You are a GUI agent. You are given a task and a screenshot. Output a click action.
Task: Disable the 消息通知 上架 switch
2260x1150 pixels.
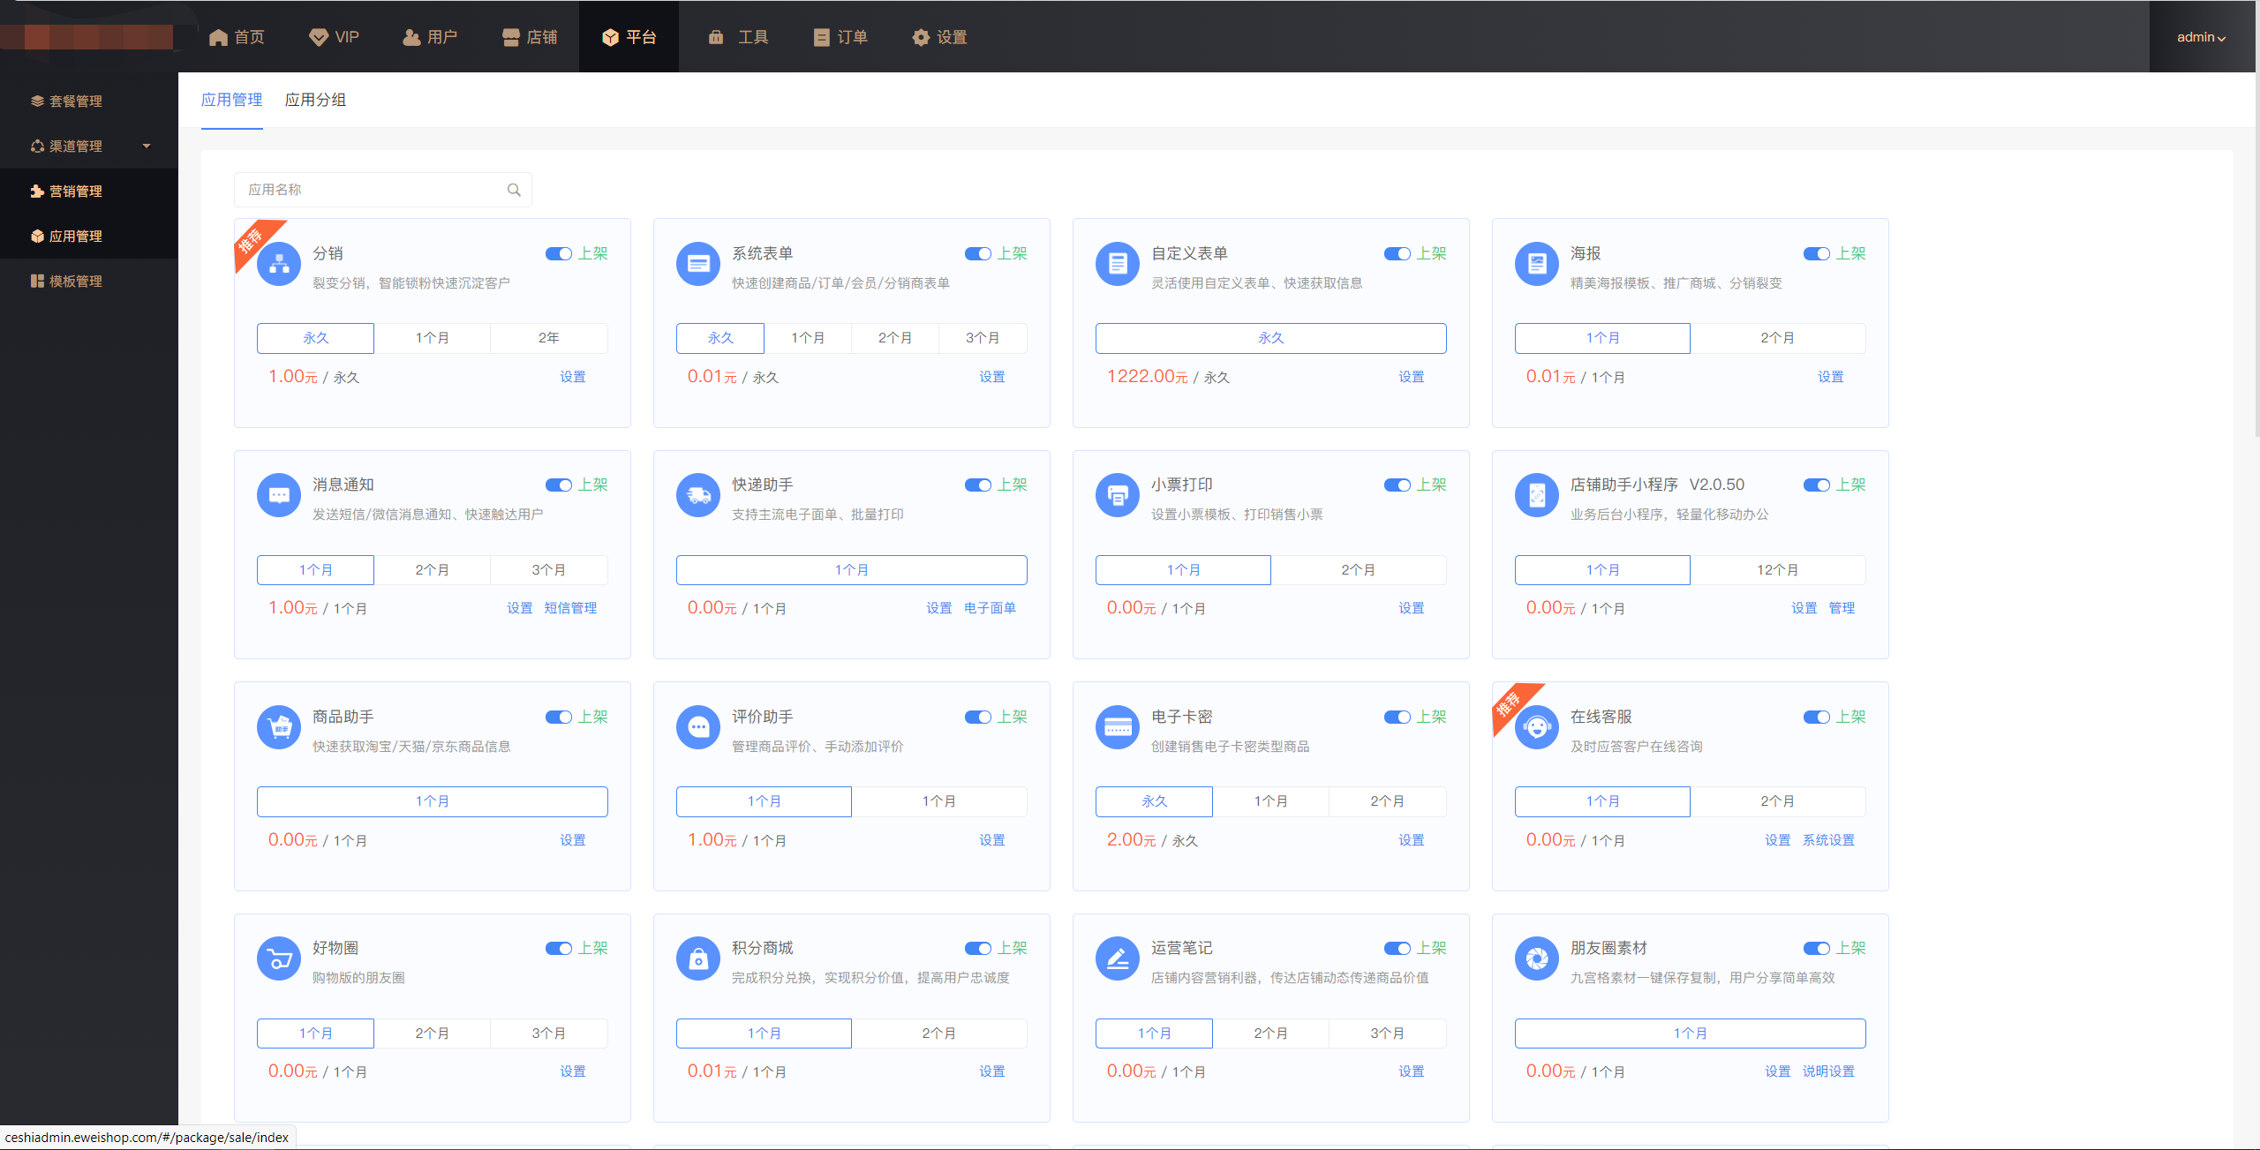[x=558, y=485]
